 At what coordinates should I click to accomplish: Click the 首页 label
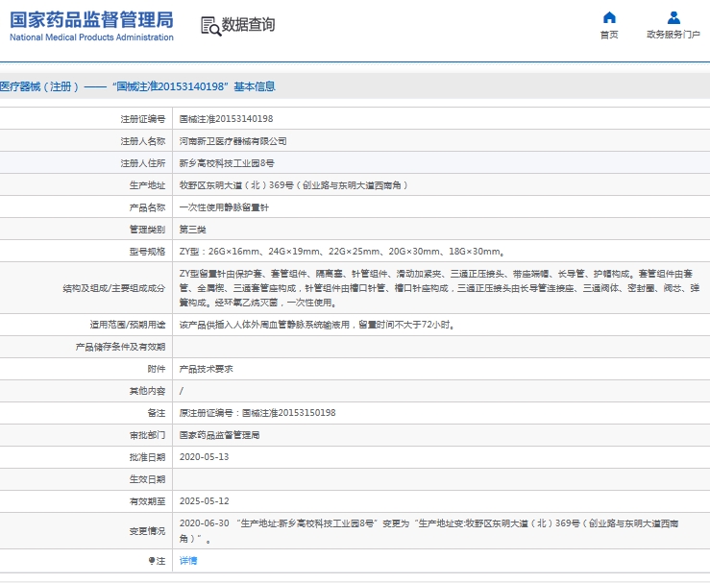tap(609, 35)
